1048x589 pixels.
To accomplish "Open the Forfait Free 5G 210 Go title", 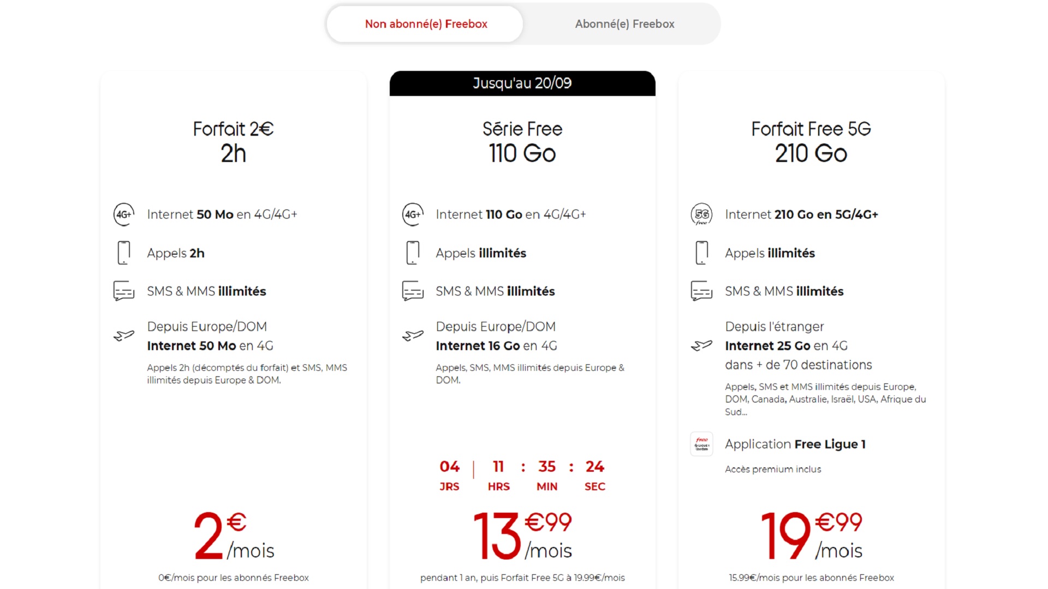I will (811, 142).
